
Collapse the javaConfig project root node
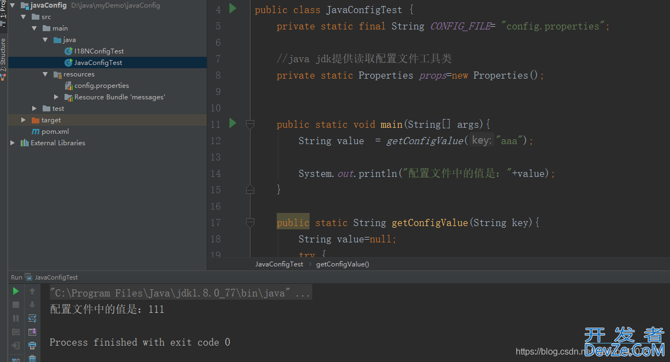pyautogui.click(x=12, y=5)
